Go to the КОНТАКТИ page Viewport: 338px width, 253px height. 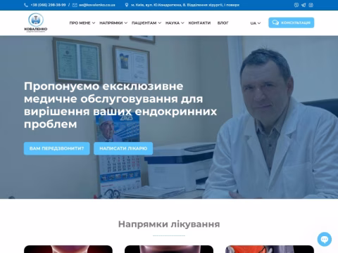click(199, 23)
